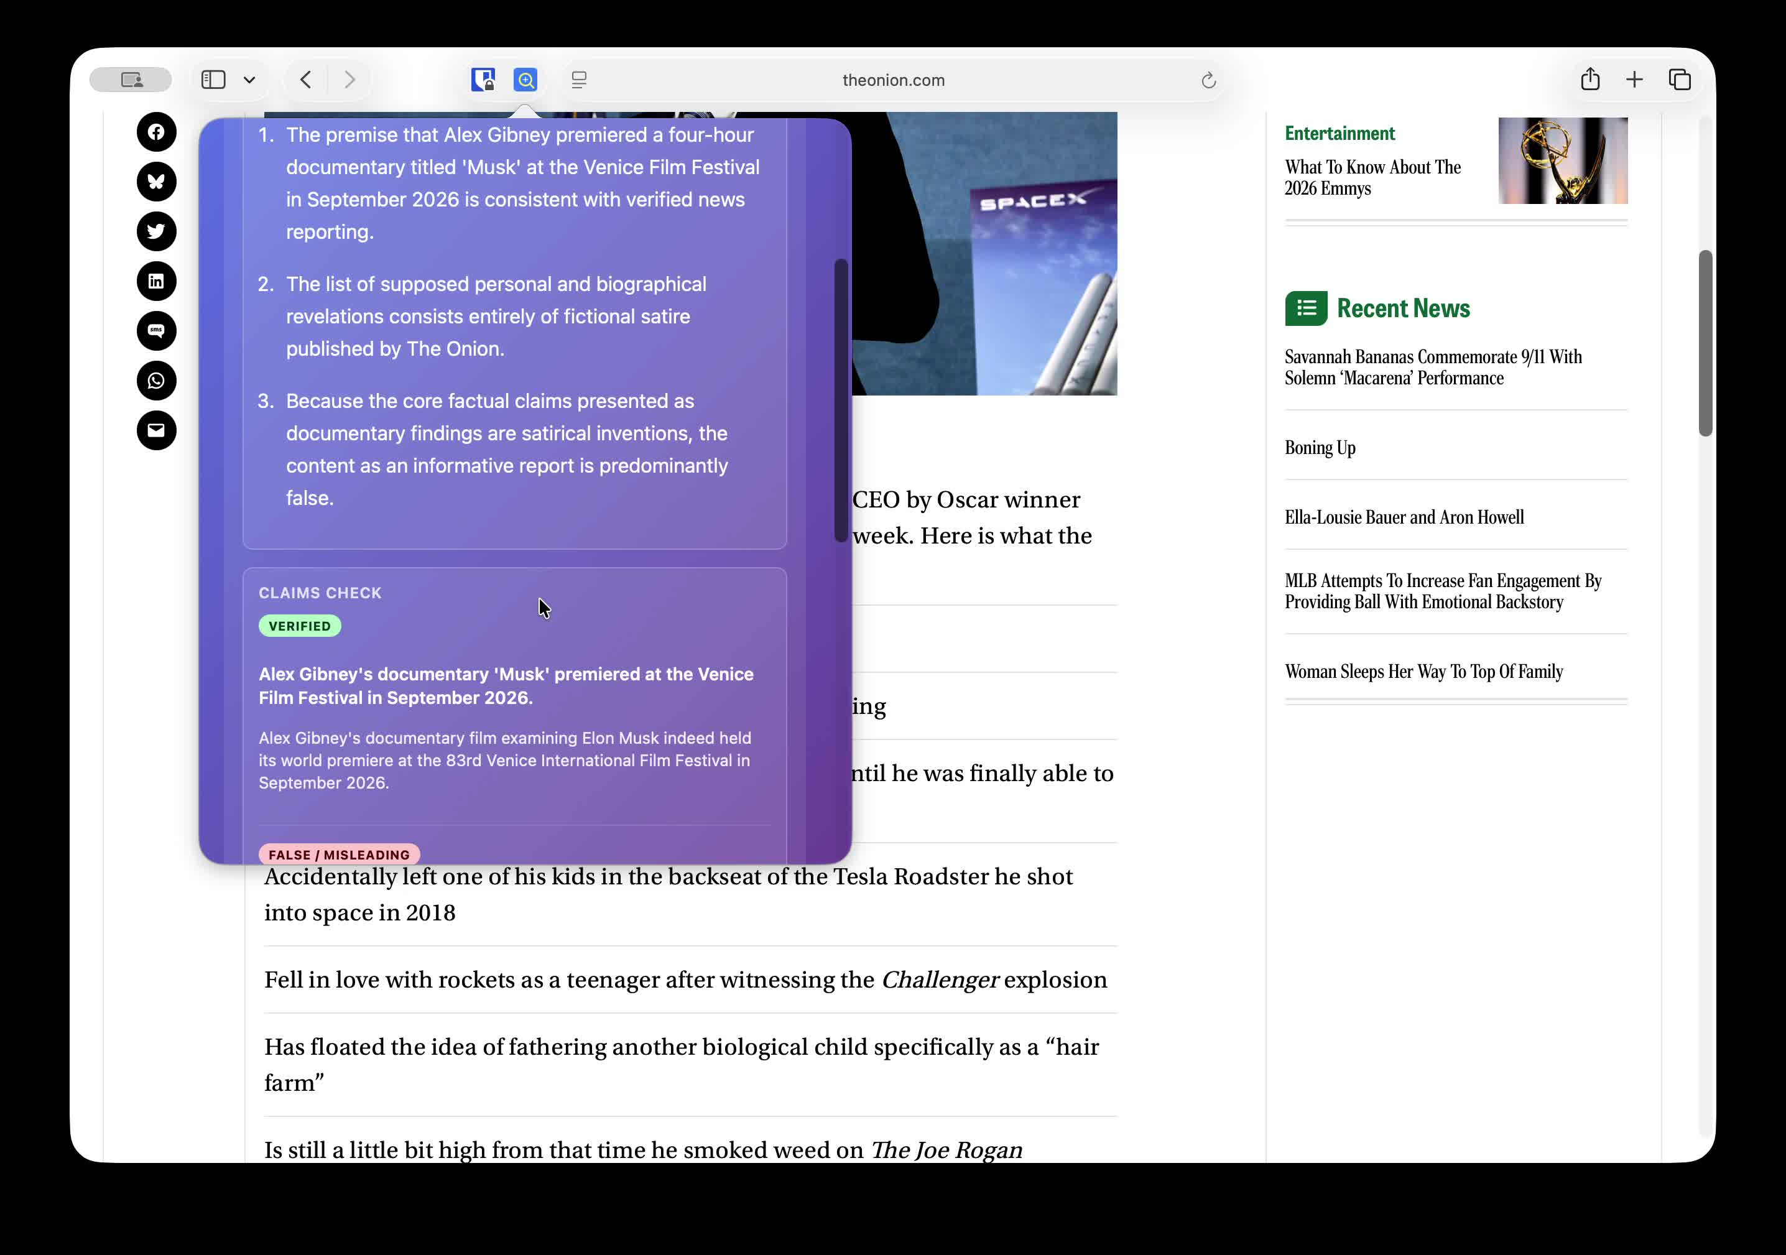Screen dimensions: 1786x1255
Task: Click the CLAIMS CHECK heading
Action: pyautogui.click(x=320, y=593)
